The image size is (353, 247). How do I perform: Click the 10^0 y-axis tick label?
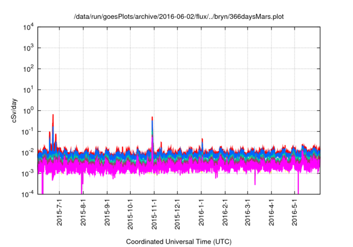tap(29, 111)
